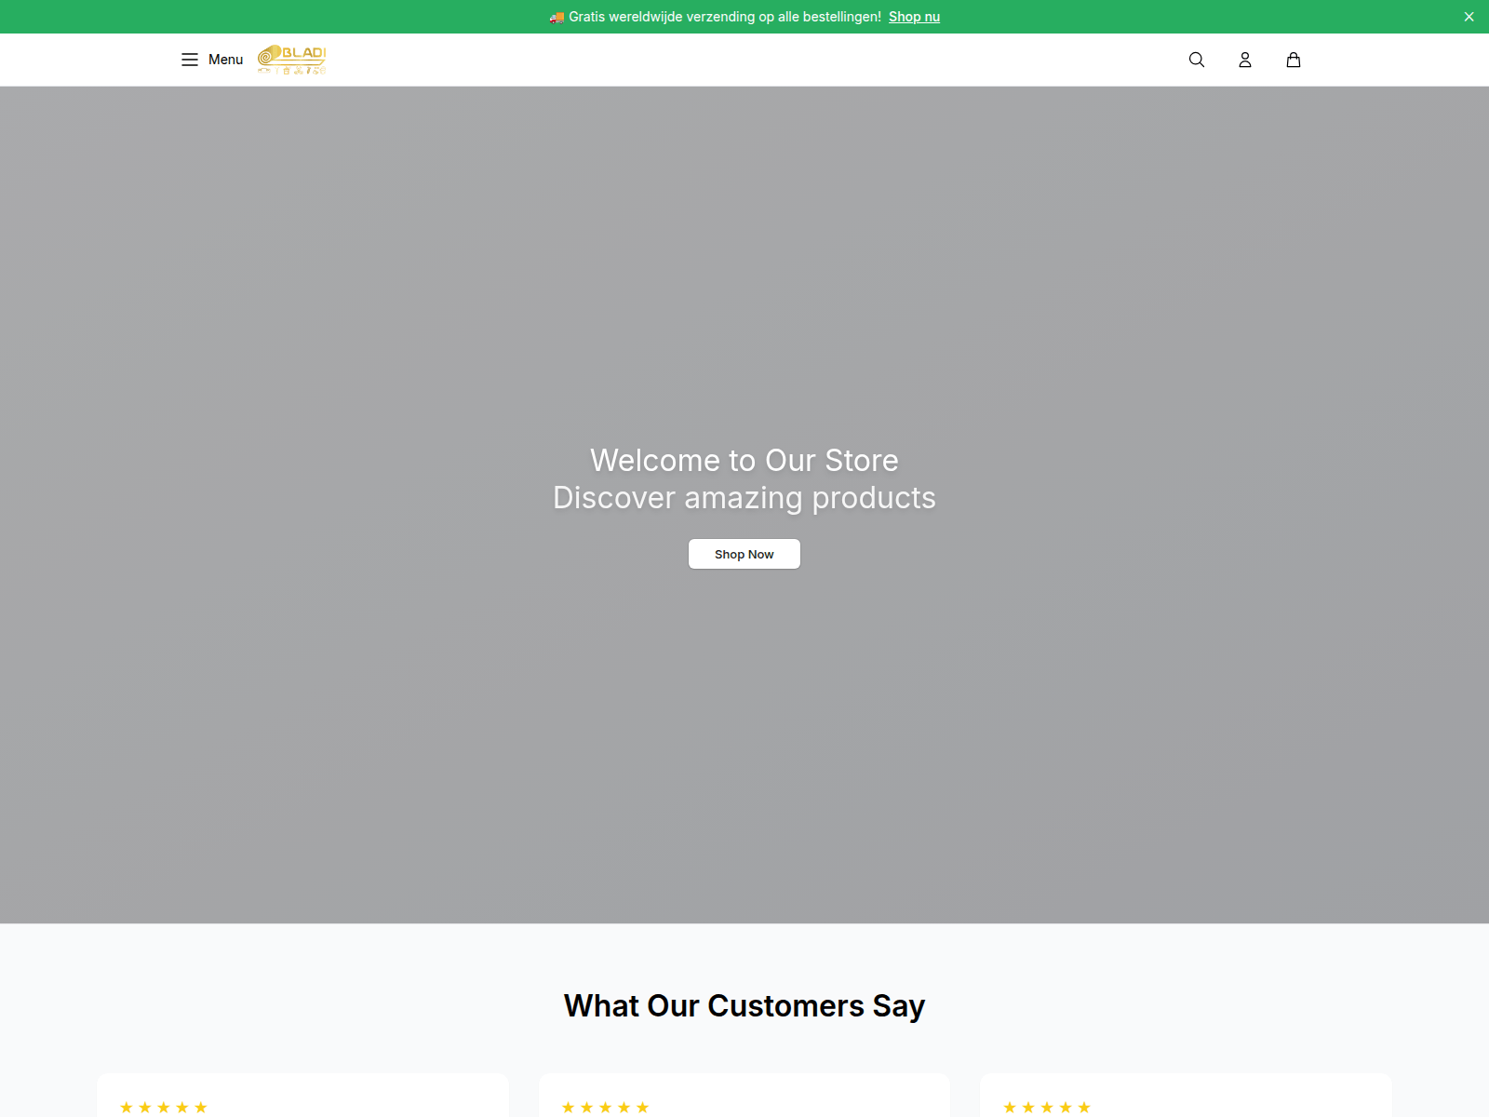Click the "Menu" label in header
Image resolution: width=1489 pixels, height=1117 pixels.
tap(225, 60)
